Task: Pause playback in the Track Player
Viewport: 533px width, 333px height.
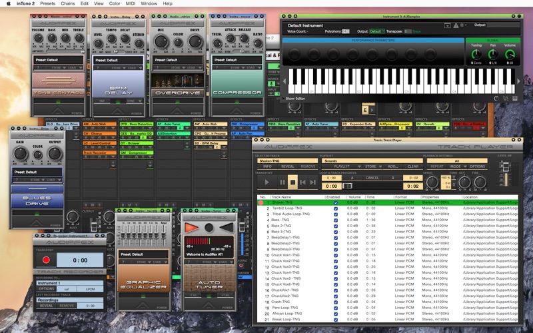Action: click(x=282, y=182)
